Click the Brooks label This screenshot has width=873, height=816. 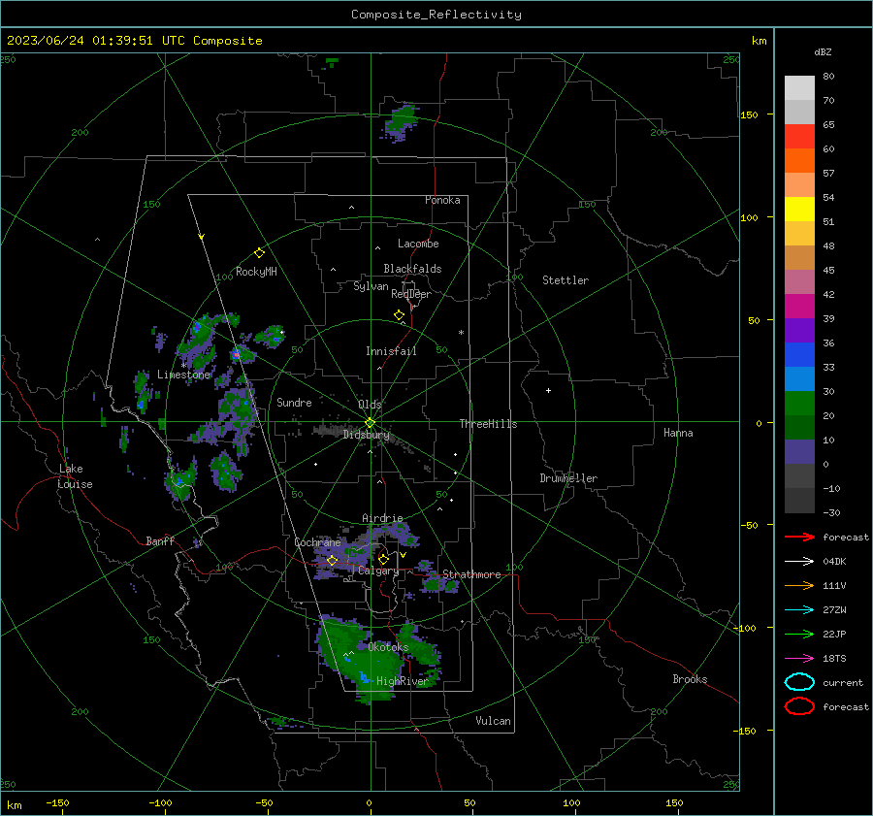click(x=690, y=679)
